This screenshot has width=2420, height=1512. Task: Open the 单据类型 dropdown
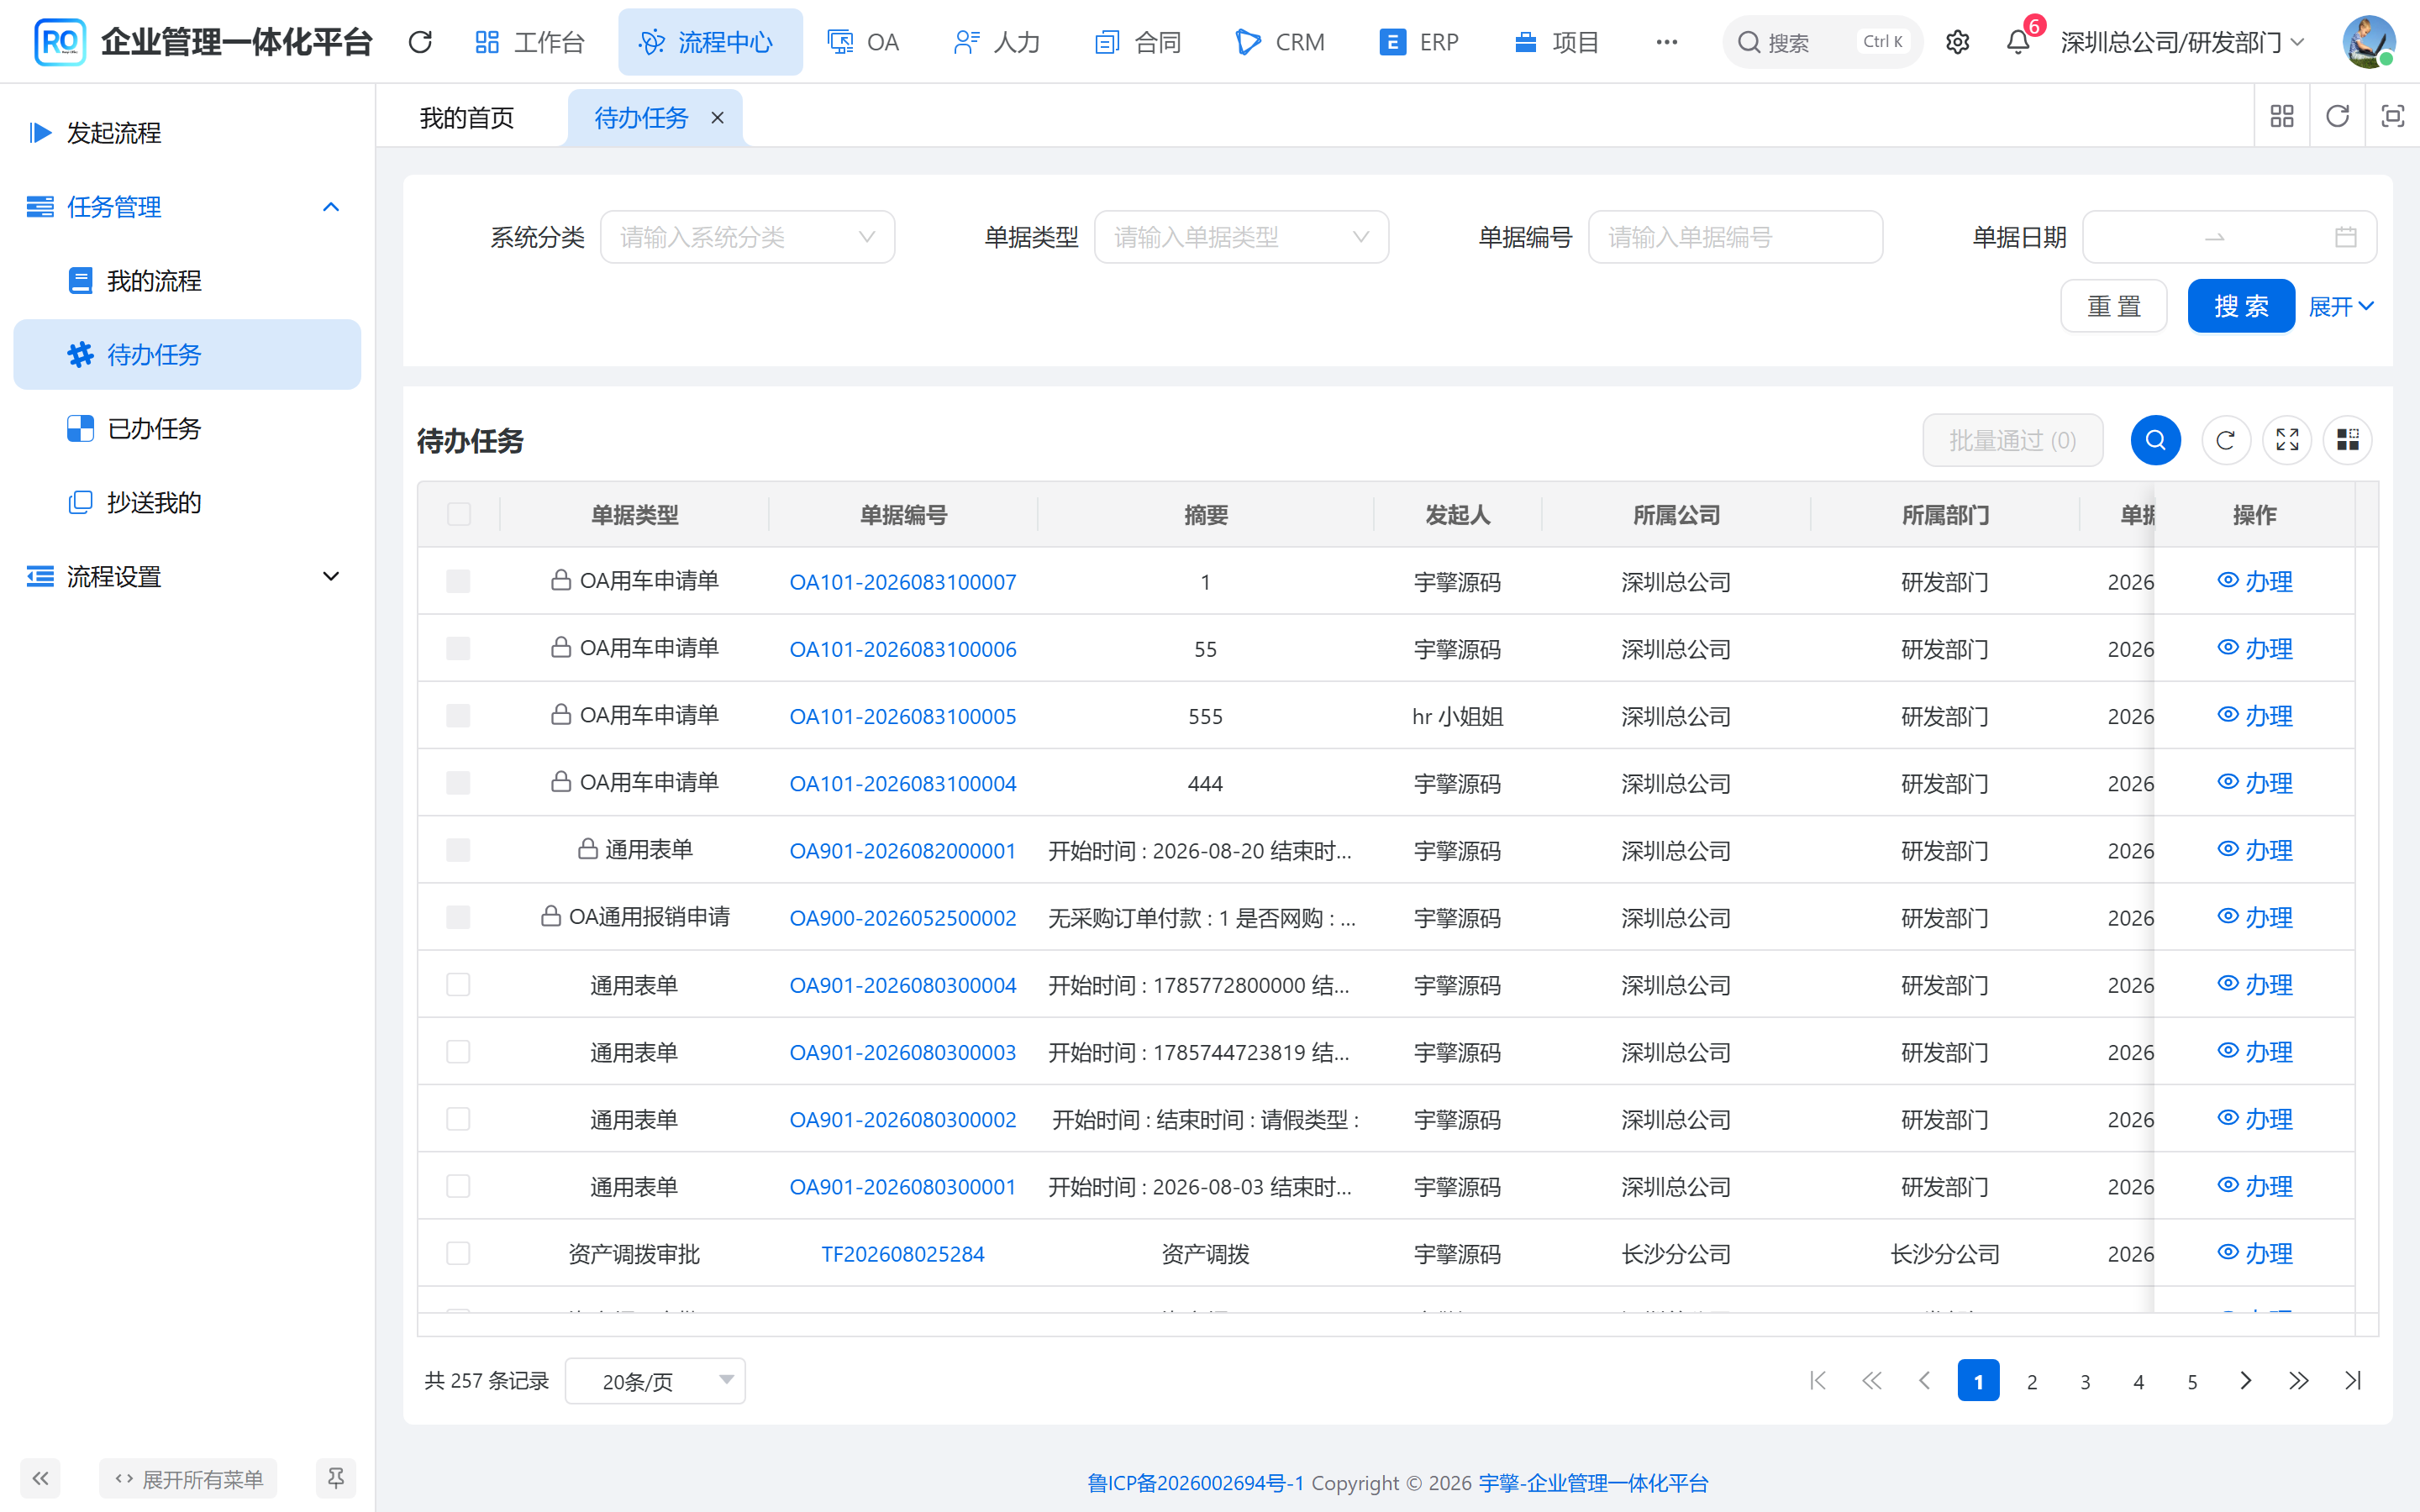(1241, 237)
